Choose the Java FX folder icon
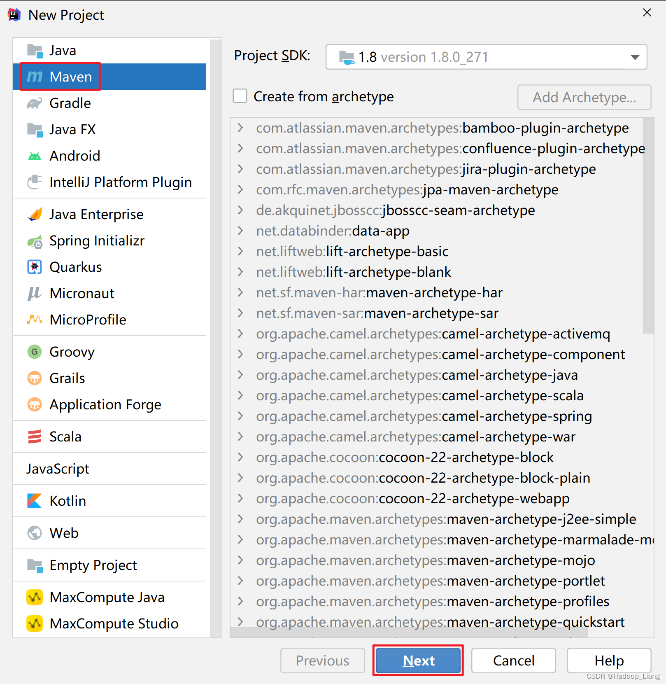This screenshot has height=684, width=666. click(35, 130)
